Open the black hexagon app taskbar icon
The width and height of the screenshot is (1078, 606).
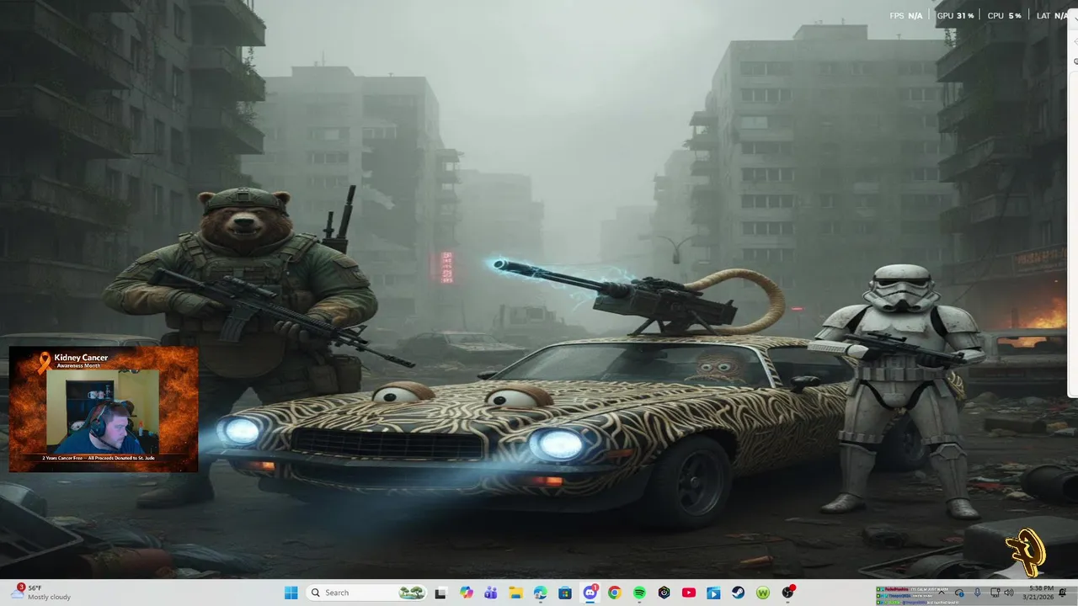point(664,593)
